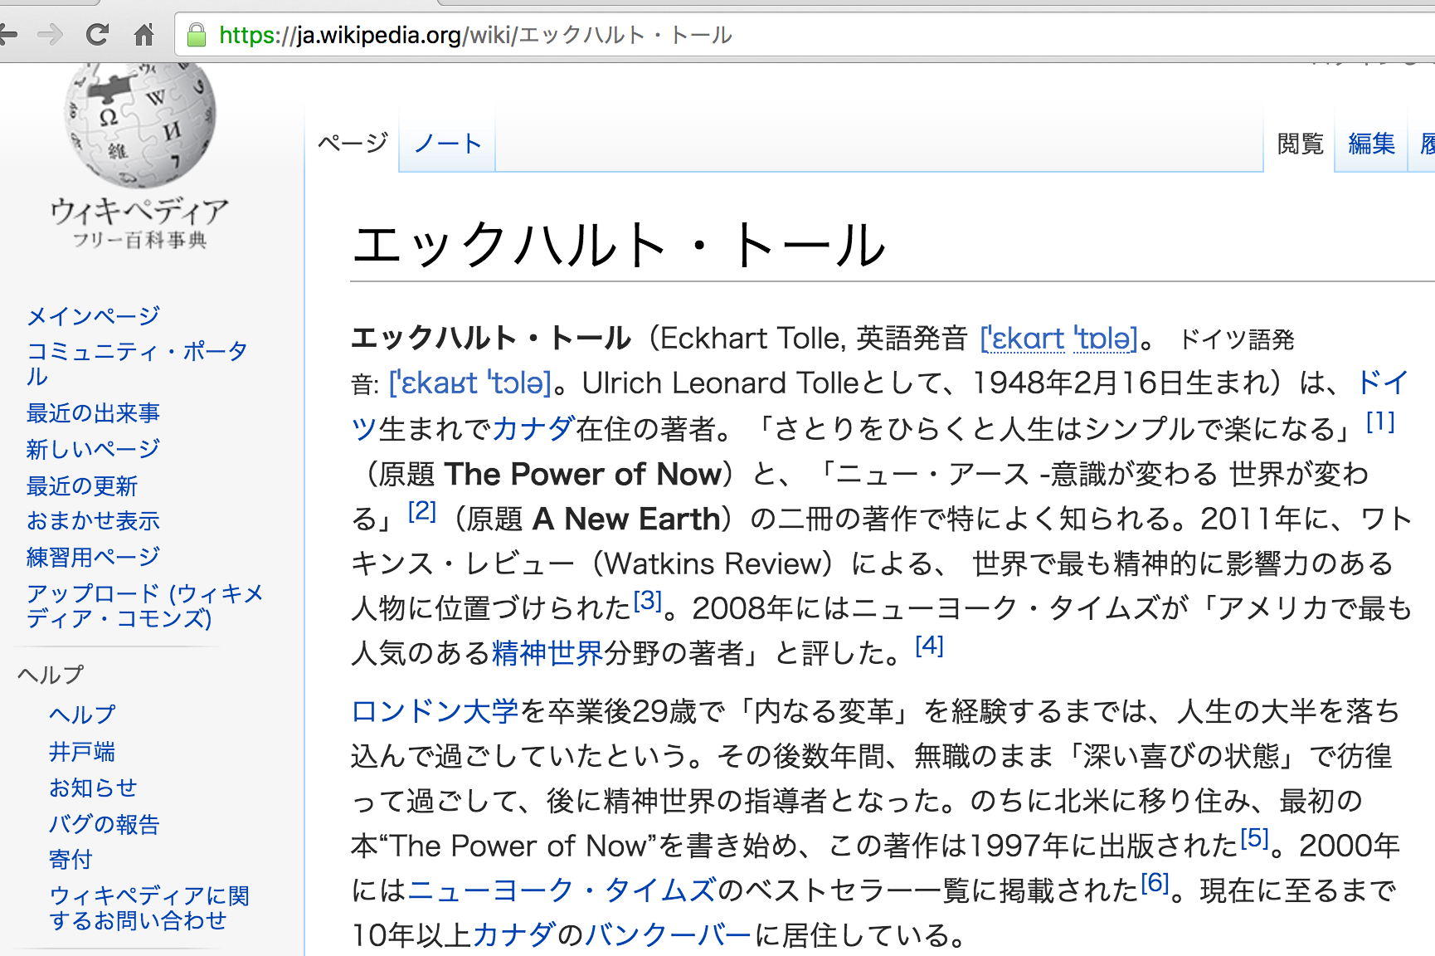The image size is (1435, 956).
Task: Go to the browser home page icon
Action: click(144, 35)
